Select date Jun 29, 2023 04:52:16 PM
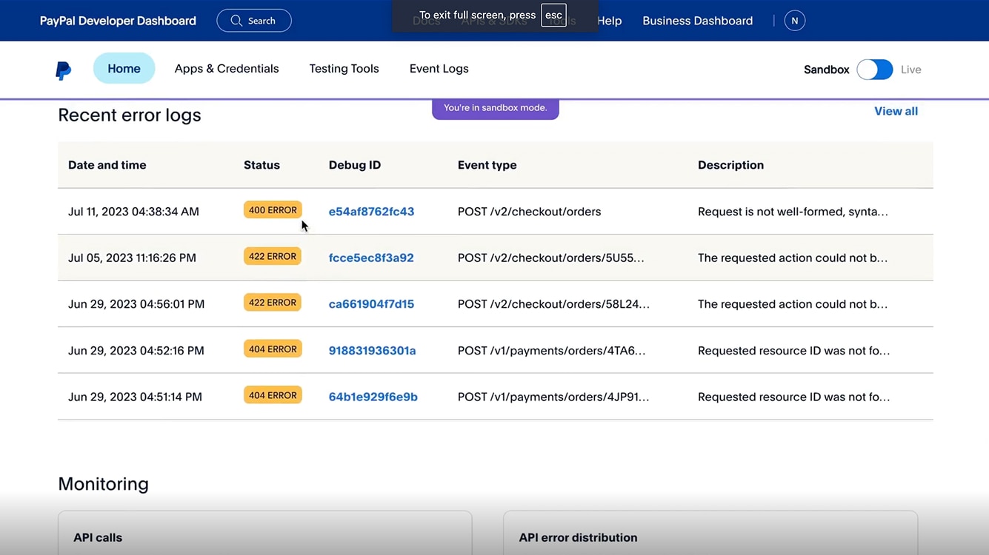 (x=136, y=351)
